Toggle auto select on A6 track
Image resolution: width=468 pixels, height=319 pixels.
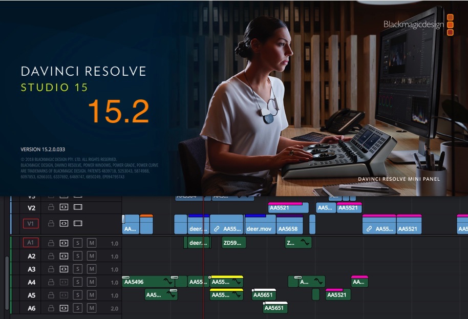click(64, 308)
